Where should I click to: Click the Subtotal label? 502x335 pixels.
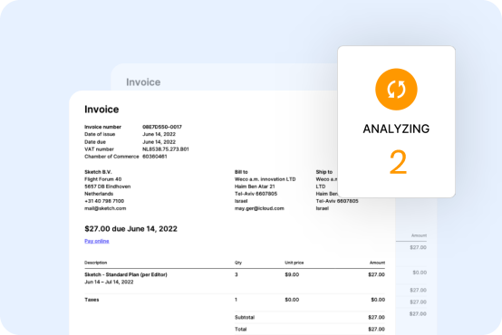[245, 318]
